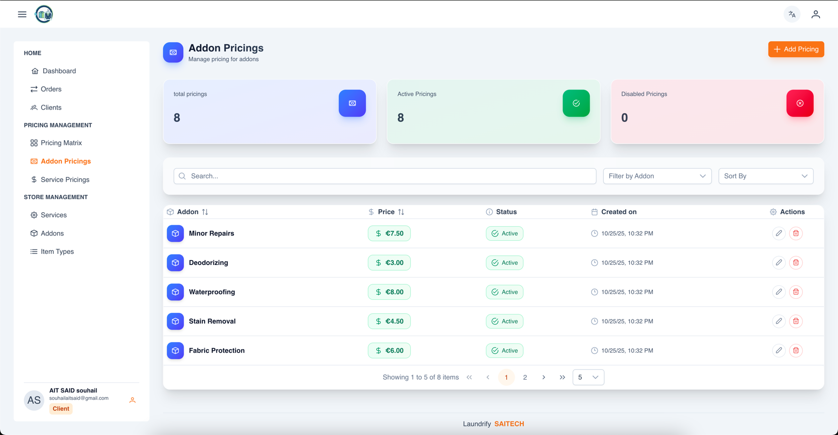The image size is (838, 435).
Task: Sort table by Price column arrows
Action: [401, 212]
